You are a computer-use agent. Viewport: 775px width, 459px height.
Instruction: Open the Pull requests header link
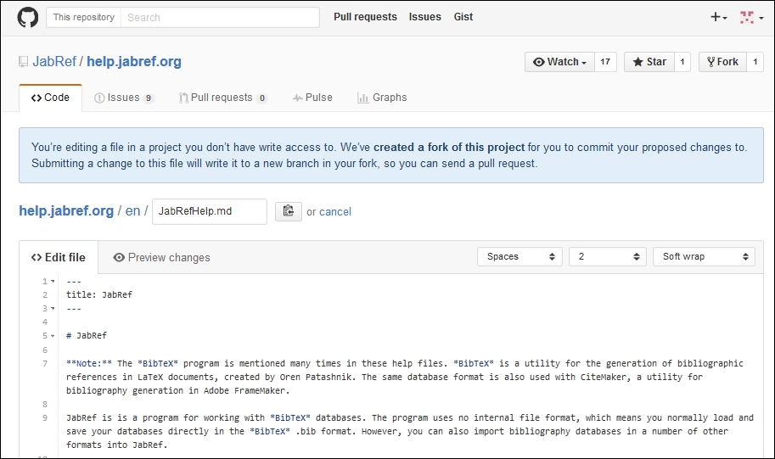coord(365,17)
